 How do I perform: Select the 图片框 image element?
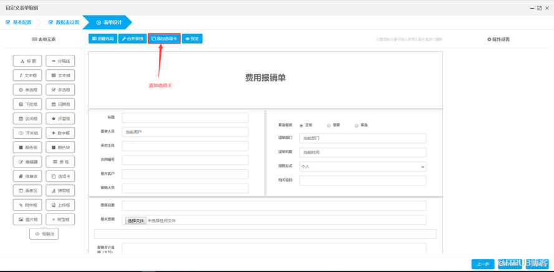[x=27, y=220]
